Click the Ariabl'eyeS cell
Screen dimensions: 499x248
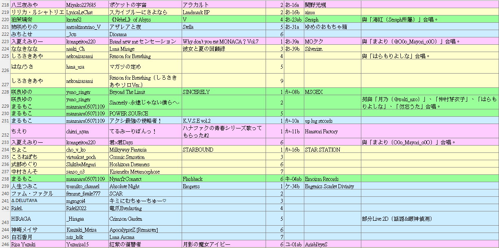point(332,244)
